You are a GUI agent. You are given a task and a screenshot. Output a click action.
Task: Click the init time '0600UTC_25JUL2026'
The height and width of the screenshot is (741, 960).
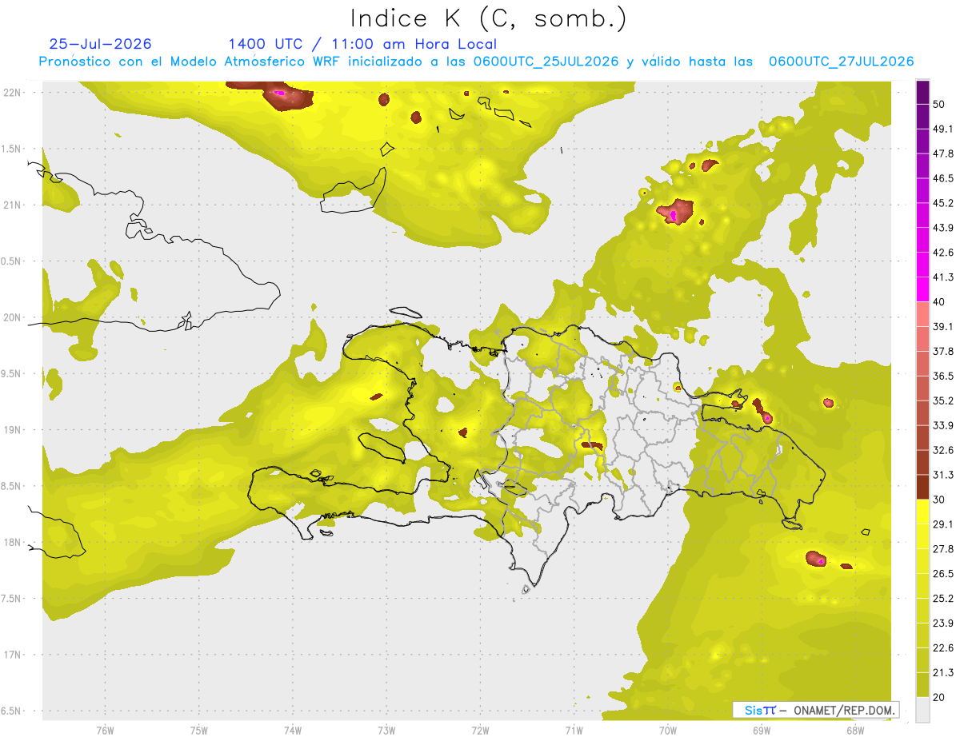coord(546,62)
